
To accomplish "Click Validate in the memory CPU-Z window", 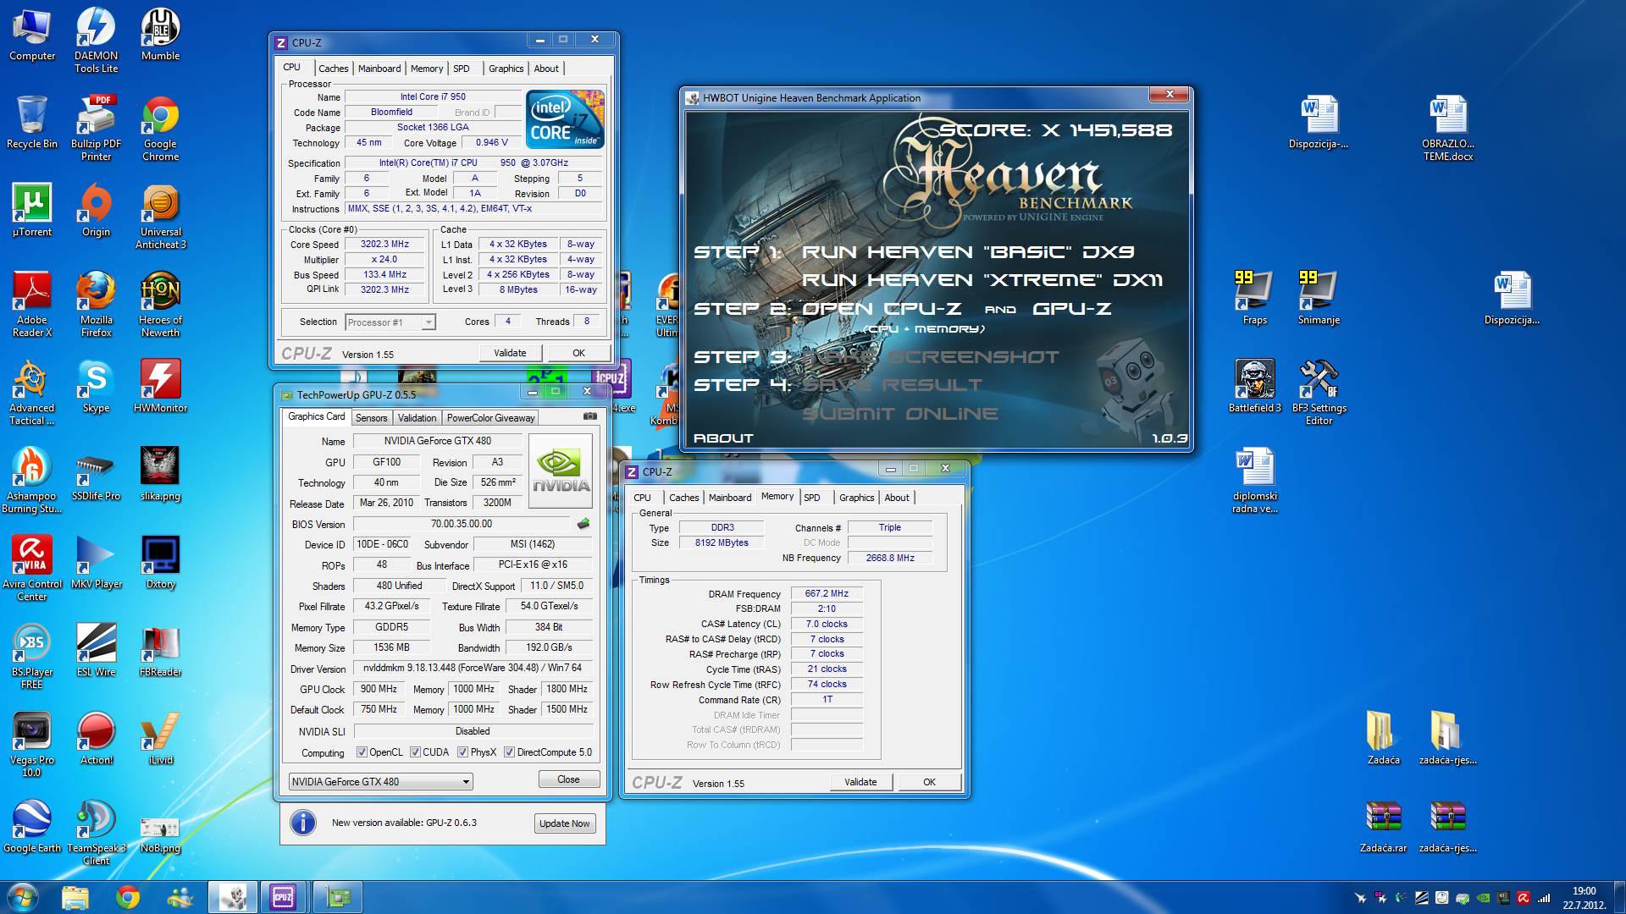I will click(860, 782).
